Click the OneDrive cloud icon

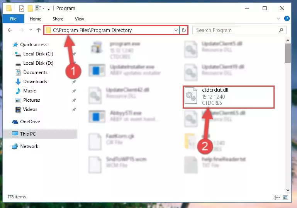click(x=15, y=122)
